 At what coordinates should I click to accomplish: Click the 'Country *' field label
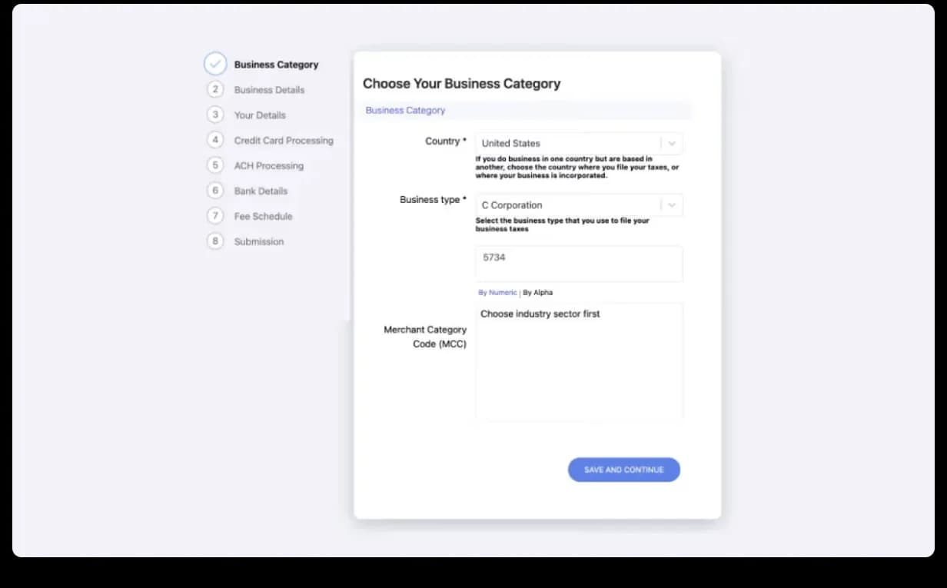(x=446, y=141)
